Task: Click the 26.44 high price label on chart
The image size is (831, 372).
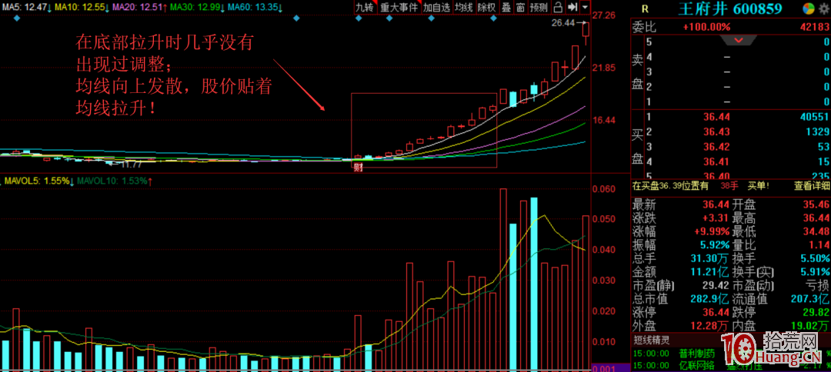Action: (x=563, y=23)
